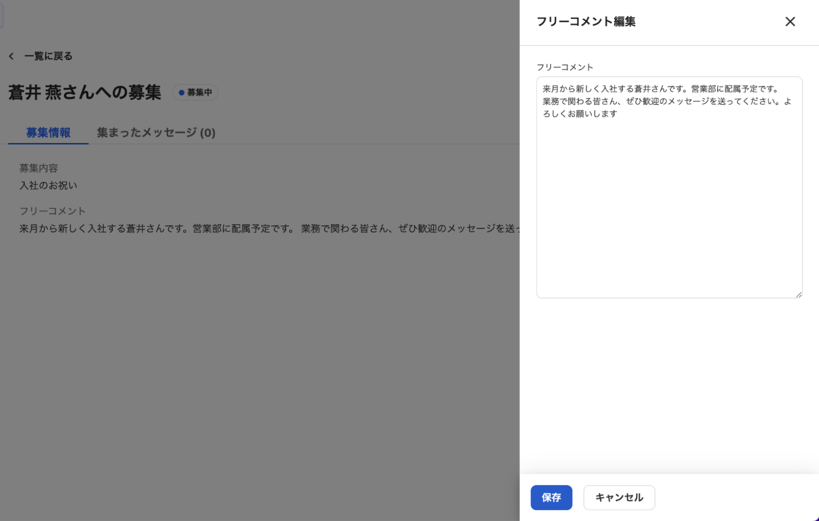Select the heading 蒼井 燕さんへの募集
The width and height of the screenshot is (819, 521).
coord(84,92)
